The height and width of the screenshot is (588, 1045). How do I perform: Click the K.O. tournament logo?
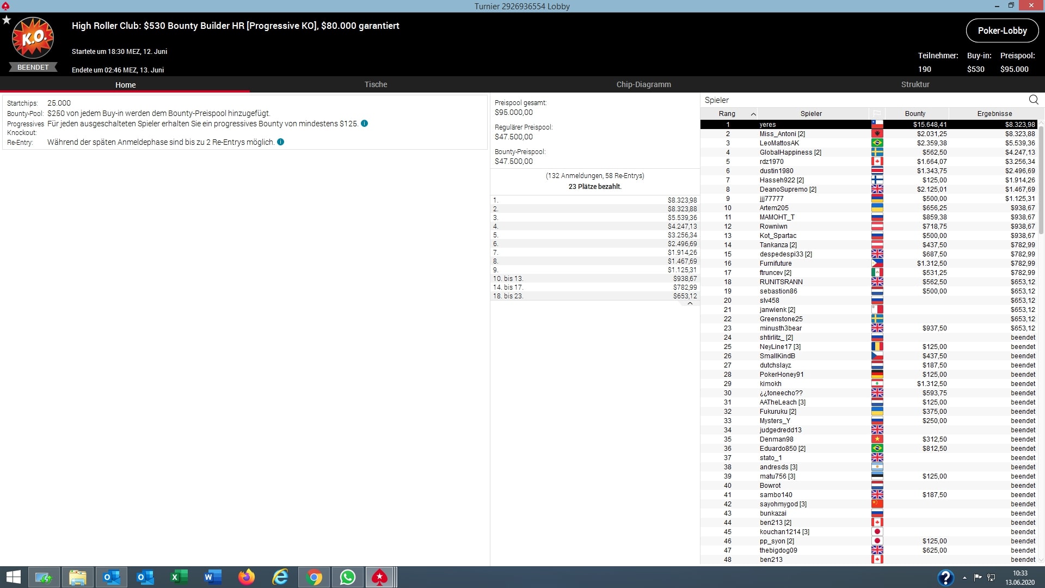(x=33, y=38)
